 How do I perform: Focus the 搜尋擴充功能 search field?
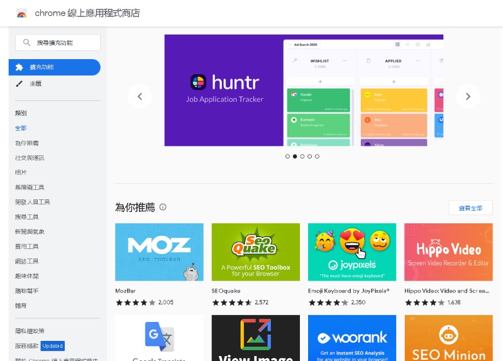pos(58,43)
